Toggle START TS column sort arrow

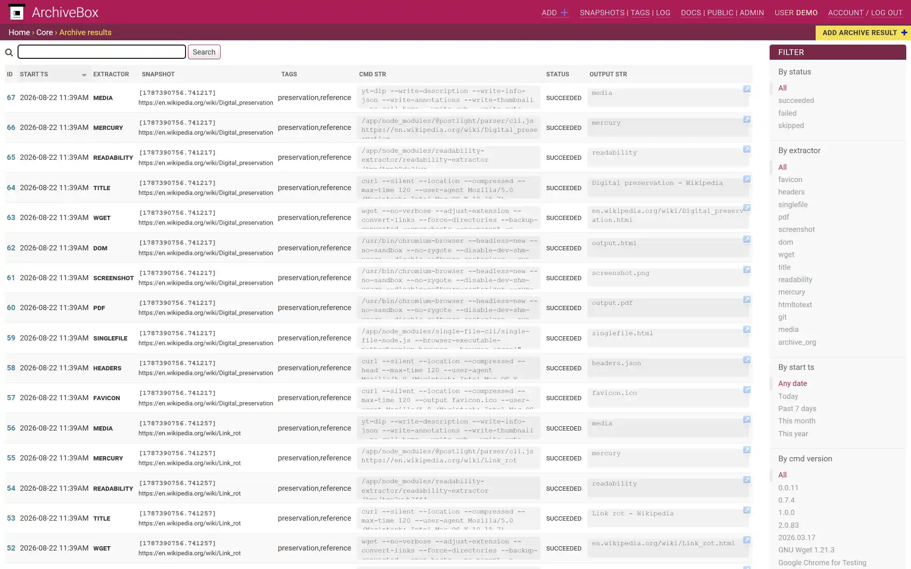click(84, 75)
